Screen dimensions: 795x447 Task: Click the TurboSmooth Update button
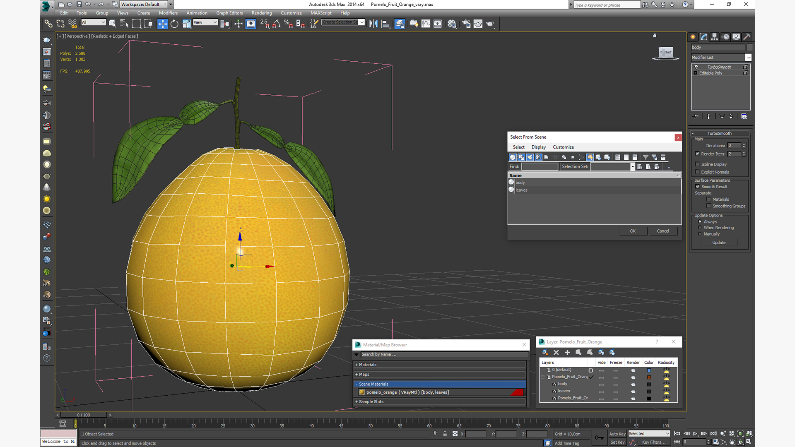(x=719, y=243)
